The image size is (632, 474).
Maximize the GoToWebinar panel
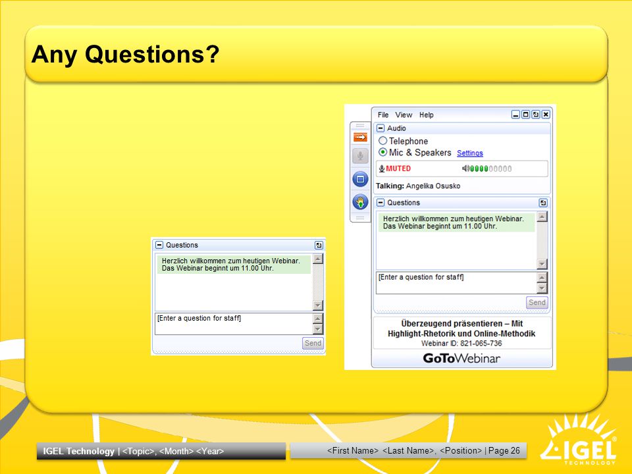tap(525, 115)
